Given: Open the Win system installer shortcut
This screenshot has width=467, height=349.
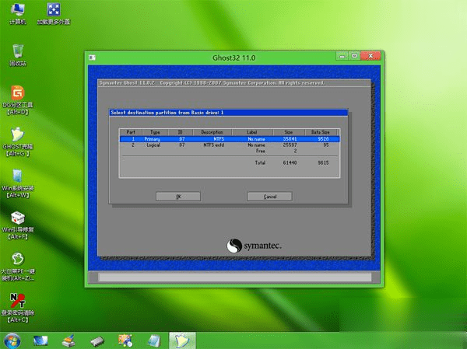Looking at the screenshot, I should (18, 183).
